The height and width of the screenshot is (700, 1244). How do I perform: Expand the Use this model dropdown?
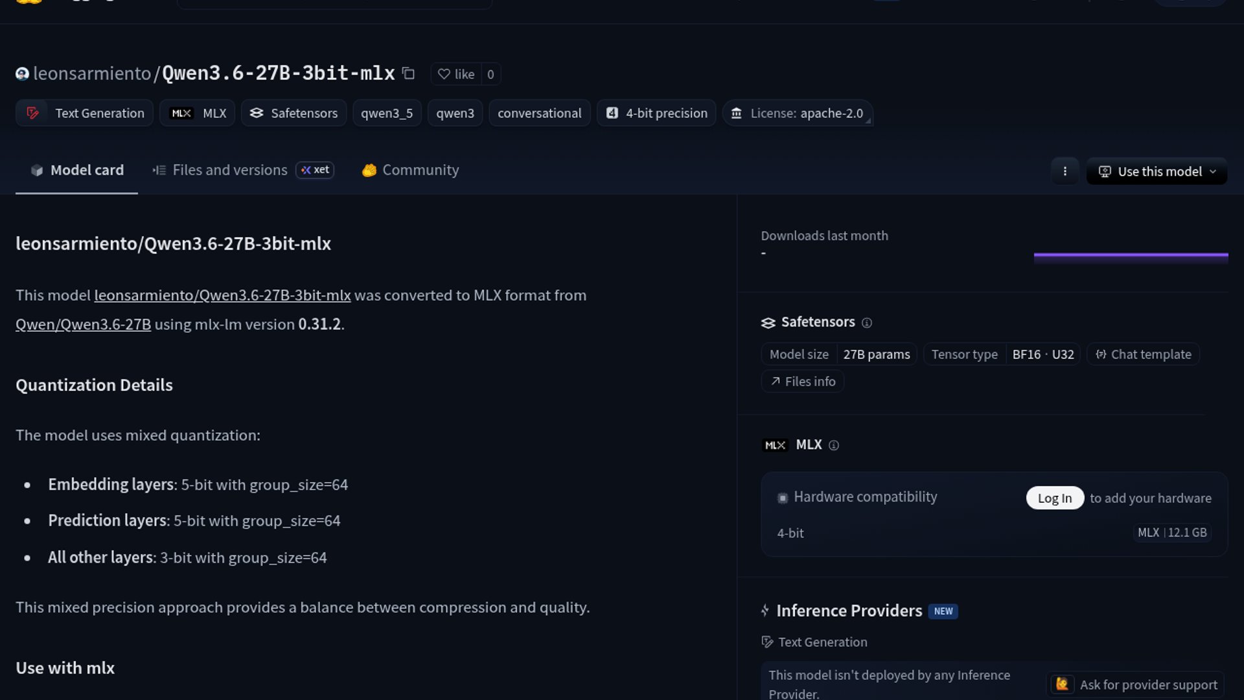pos(1157,171)
